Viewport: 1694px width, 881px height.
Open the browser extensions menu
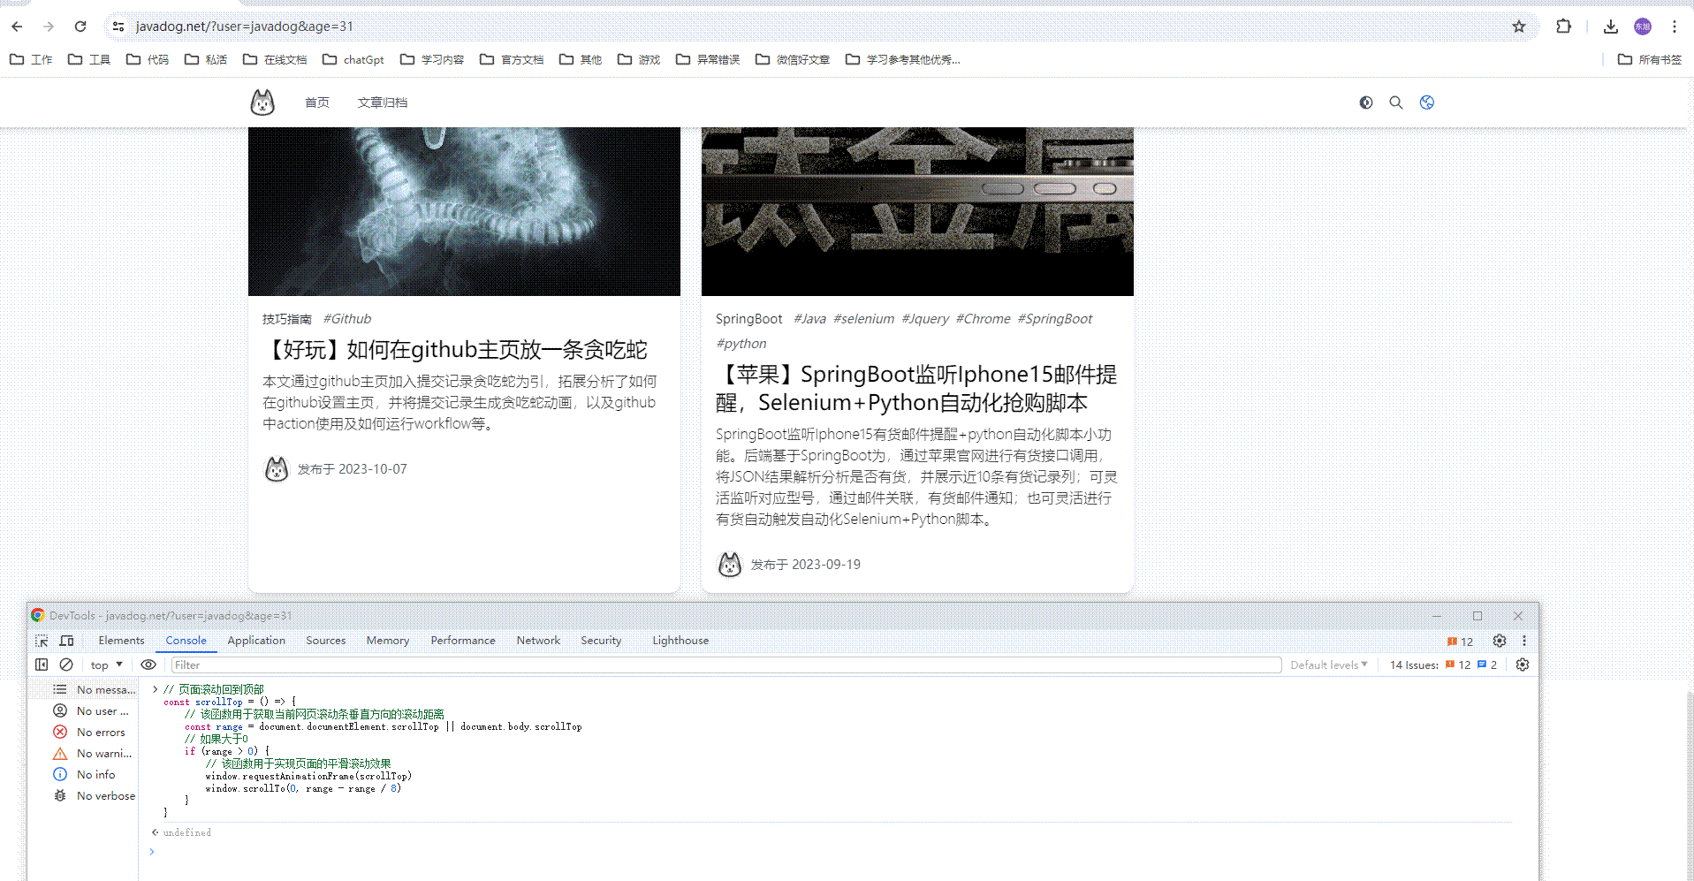coord(1563,27)
